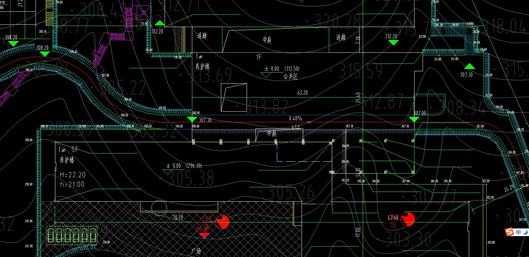This screenshot has height=257, width=529.
Task: Click the Sogou input method S logo
Action: [509, 232]
